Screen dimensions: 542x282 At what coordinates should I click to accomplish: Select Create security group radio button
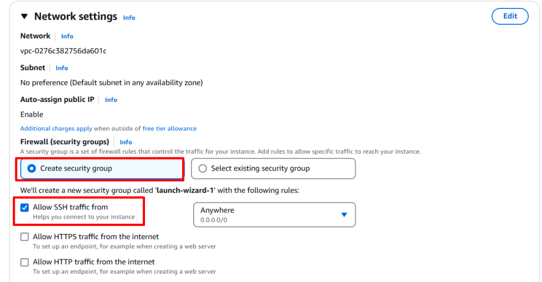click(31, 168)
